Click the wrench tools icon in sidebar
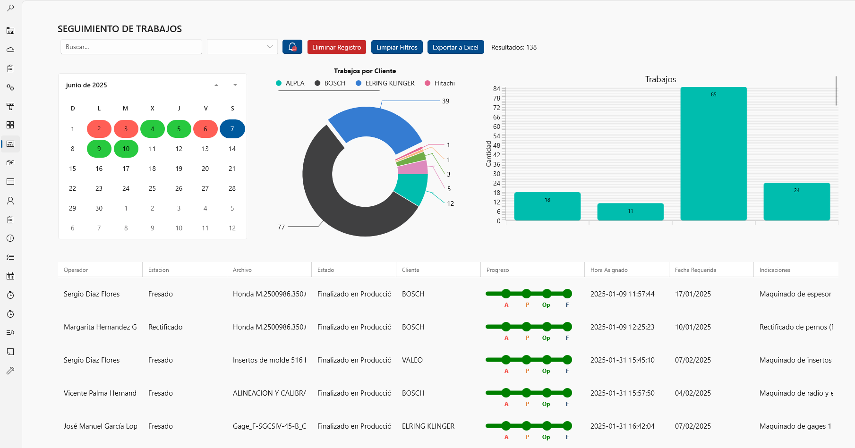 (10, 371)
